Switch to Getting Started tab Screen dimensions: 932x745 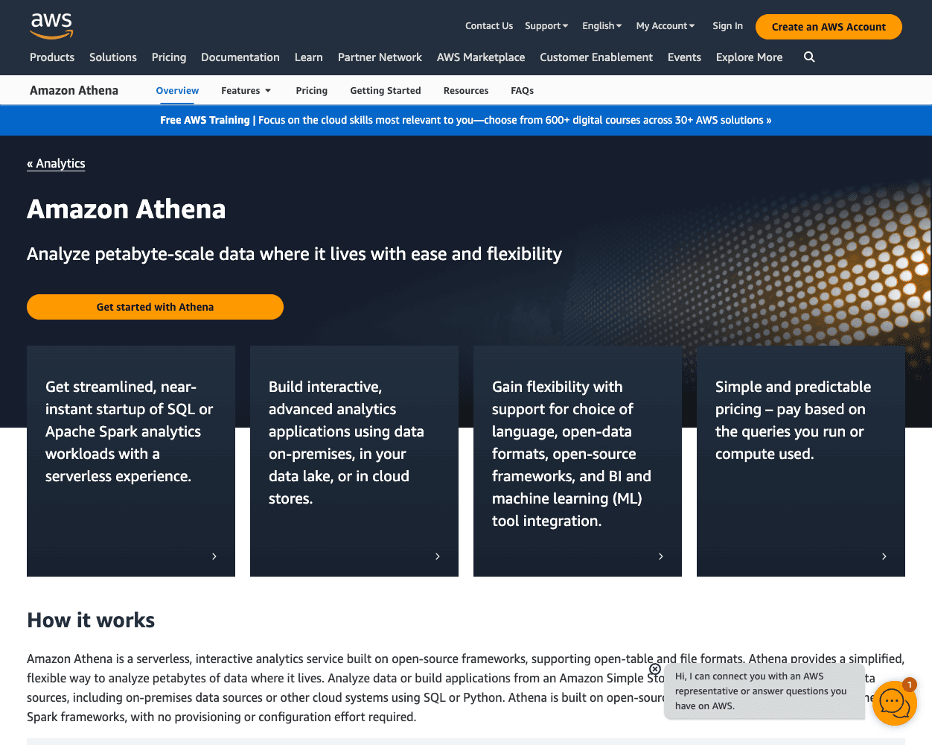386,91
